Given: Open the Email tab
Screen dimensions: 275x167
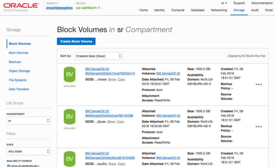Looking at the screenshot, I should pos(269,10).
